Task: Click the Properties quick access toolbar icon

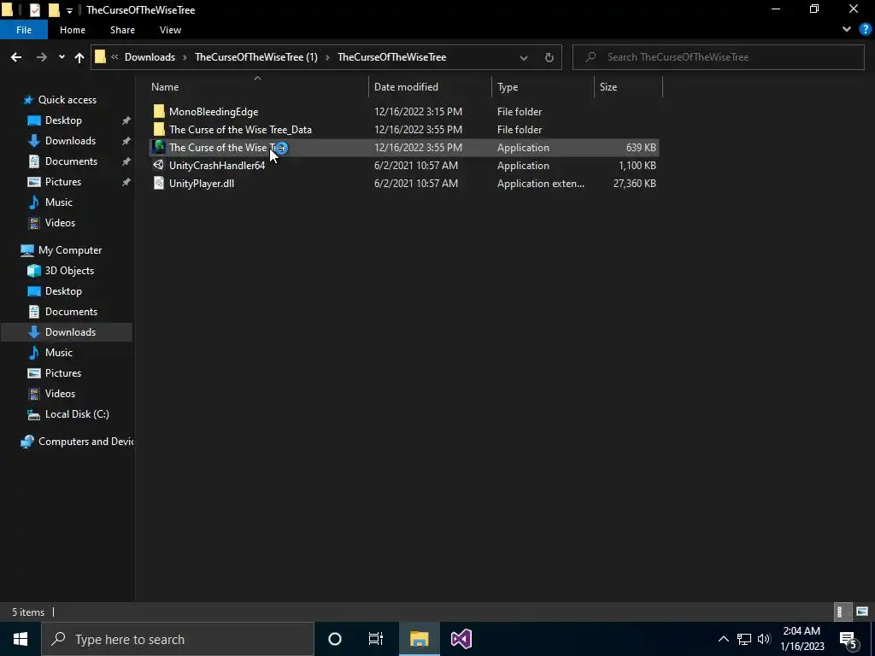Action: click(34, 9)
